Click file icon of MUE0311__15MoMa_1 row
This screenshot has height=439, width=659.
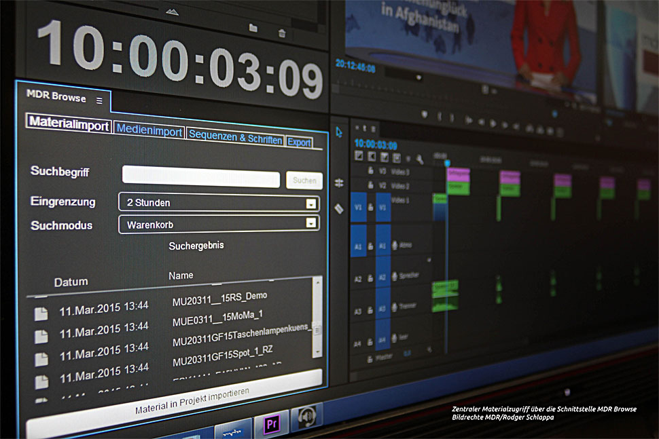pyautogui.click(x=41, y=336)
